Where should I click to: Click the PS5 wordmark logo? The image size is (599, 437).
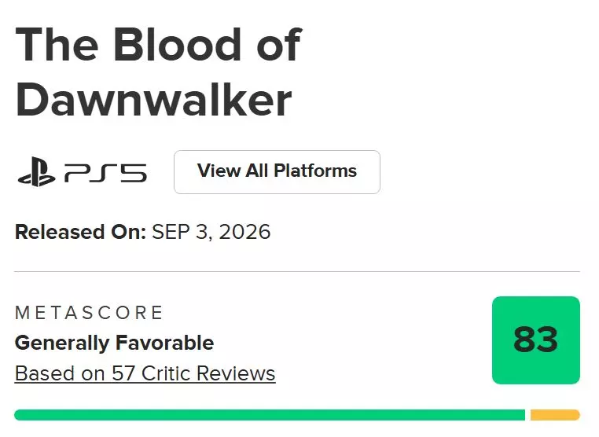tap(105, 173)
